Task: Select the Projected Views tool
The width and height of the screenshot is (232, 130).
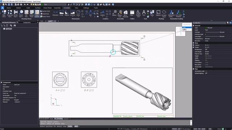Action: 10,13
